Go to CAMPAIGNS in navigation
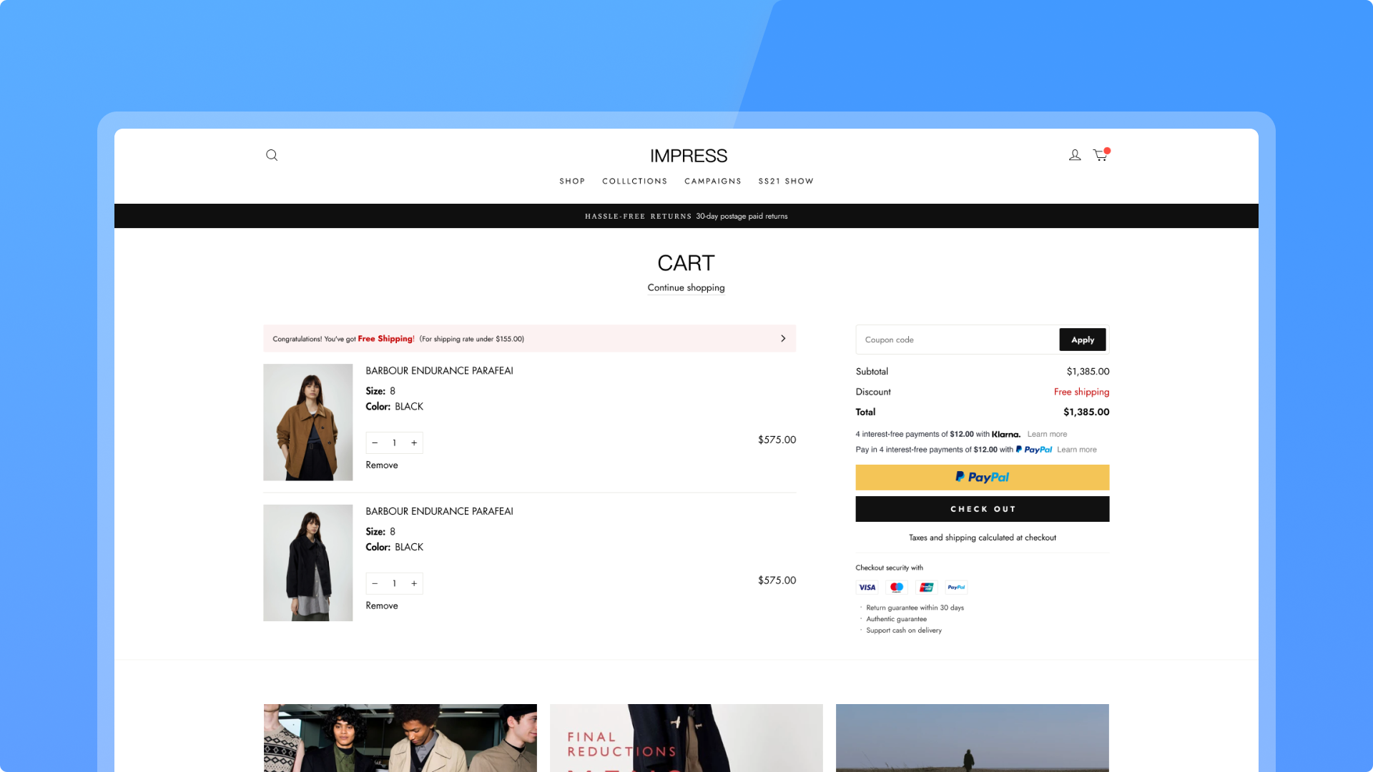Image resolution: width=1373 pixels, height=772 pixels. click(x=712, y=182)
